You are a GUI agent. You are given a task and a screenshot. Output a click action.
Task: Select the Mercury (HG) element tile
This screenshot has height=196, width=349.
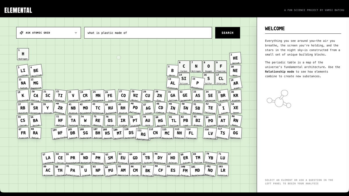pos(160,121)
